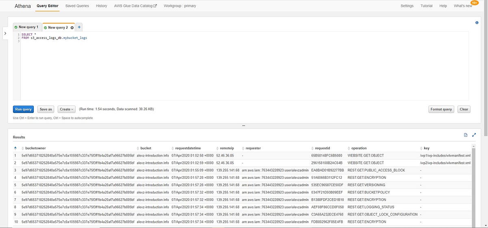Expand the left sidebar chevron
The image size is (488, 228).
coord(5,33)
